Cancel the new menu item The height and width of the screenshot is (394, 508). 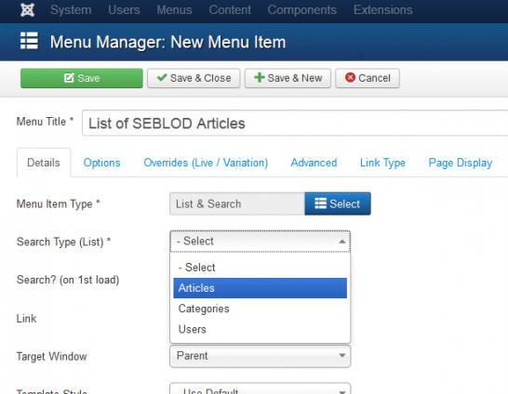(368, 78)
